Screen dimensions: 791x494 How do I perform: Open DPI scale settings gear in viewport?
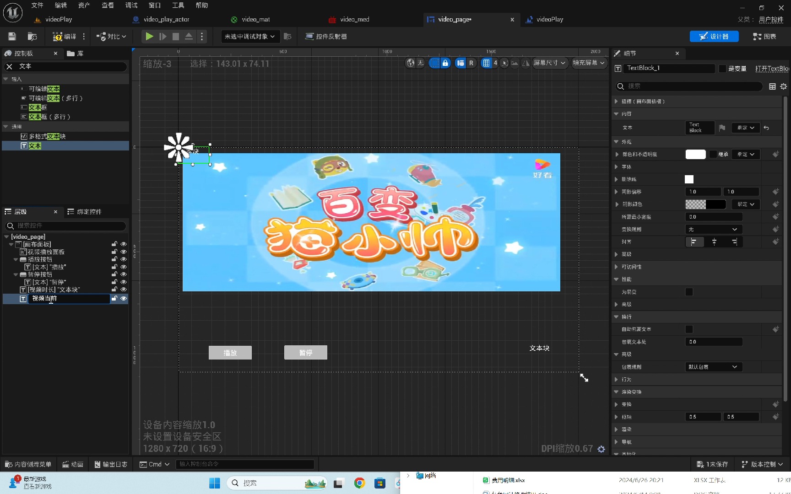(x=601, y=449)
